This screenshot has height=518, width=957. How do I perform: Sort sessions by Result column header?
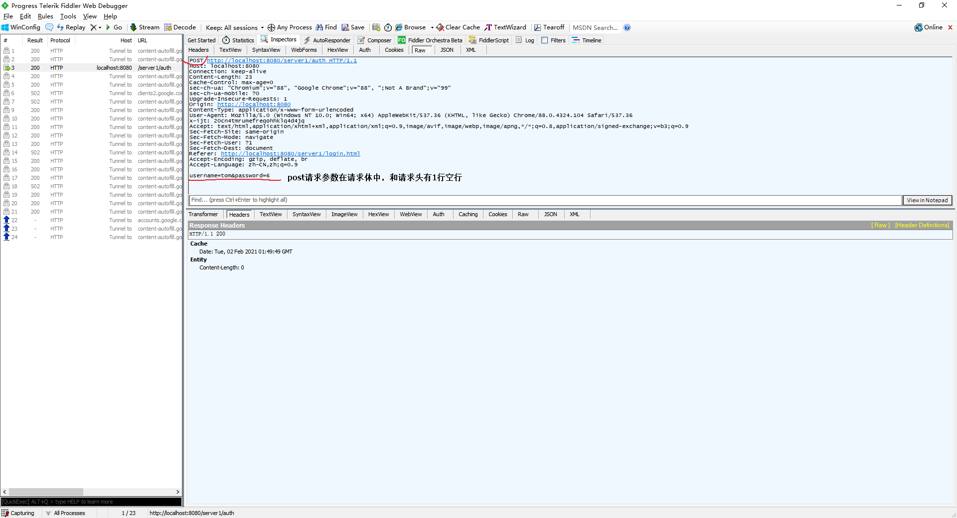coord(35,40)
